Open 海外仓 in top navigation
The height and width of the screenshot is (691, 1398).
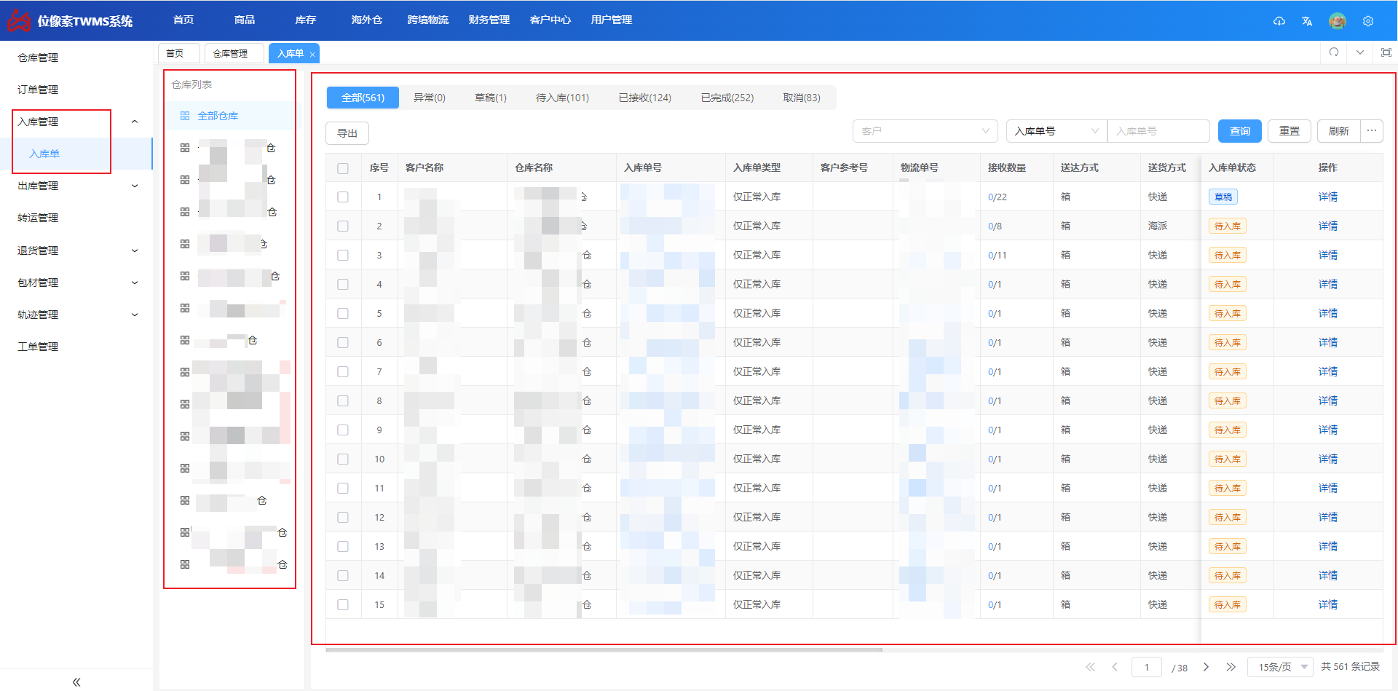(x=367, y=20)
